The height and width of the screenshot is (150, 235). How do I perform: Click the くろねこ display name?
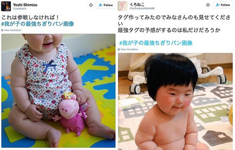click(137, 5)
